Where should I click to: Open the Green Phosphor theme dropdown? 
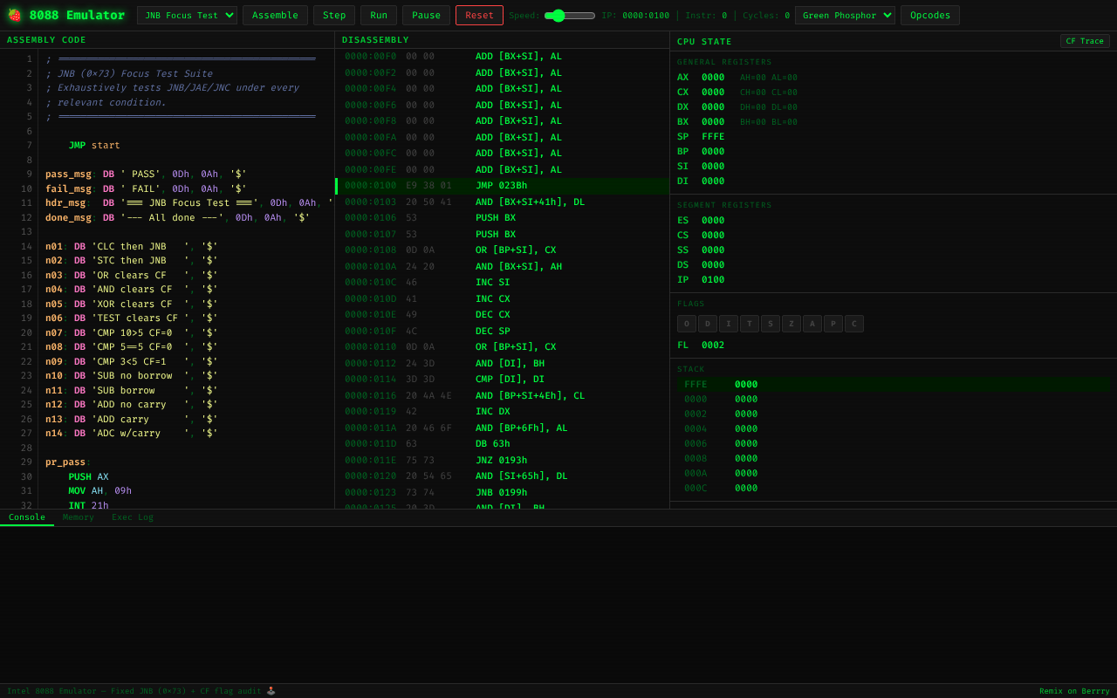[x=845, y=15]
